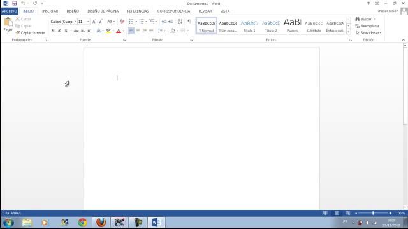Open text effects icon in Fuente group
The image size is (408, 229).
pos(99,31)
